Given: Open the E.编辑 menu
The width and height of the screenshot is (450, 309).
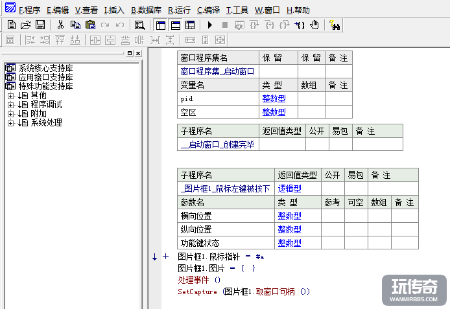Looking at the screenshot, I should click(x=58, y=10).
